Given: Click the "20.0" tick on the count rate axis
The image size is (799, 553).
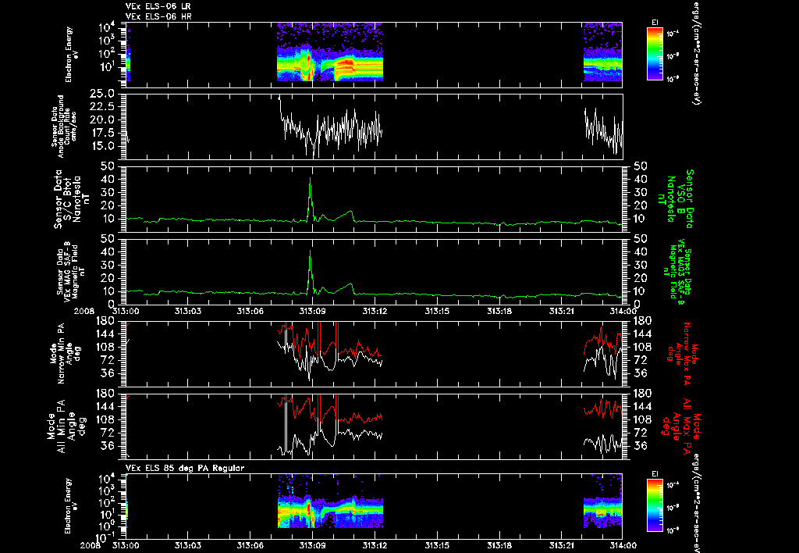Looking at the screenshot, I should coord(102,120).
